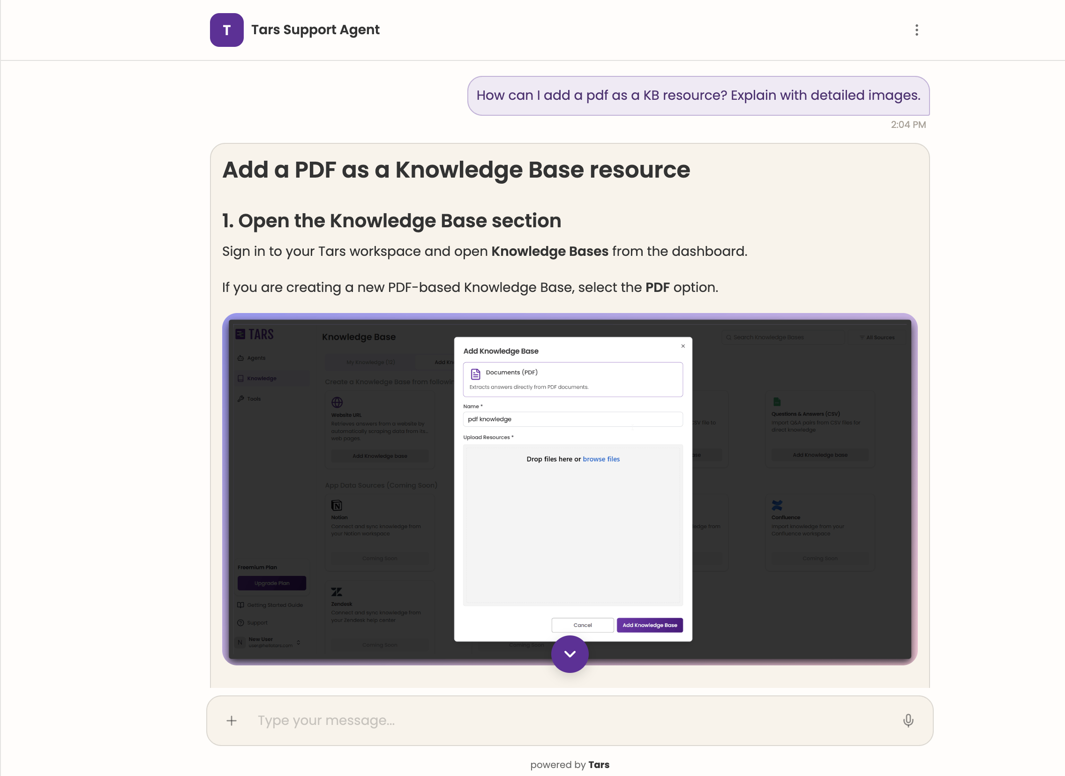Start voice input with the microphone icon

coord(908,721)
